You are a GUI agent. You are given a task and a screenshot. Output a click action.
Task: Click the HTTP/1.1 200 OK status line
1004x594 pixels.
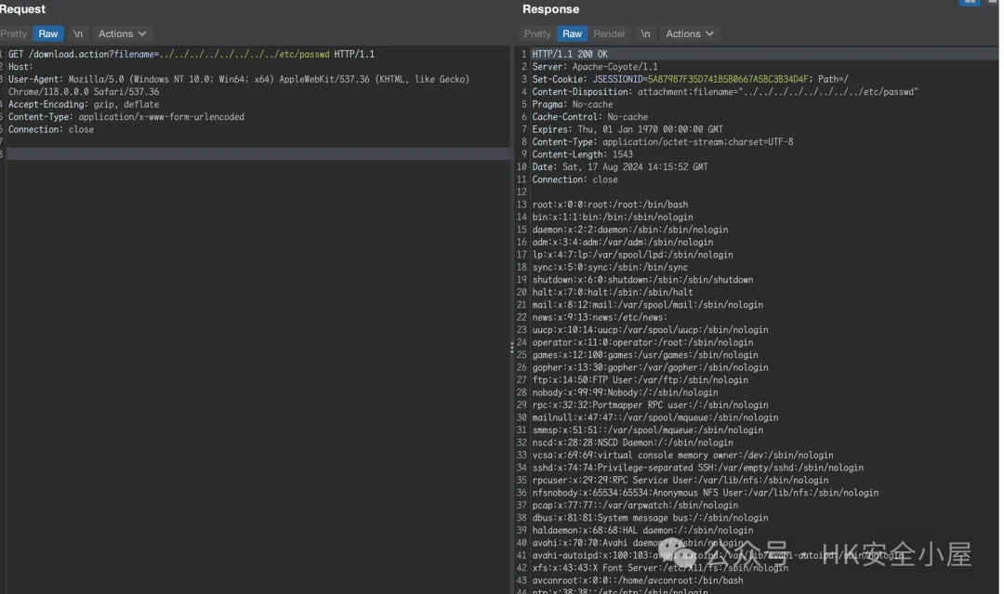pos(570,55)
